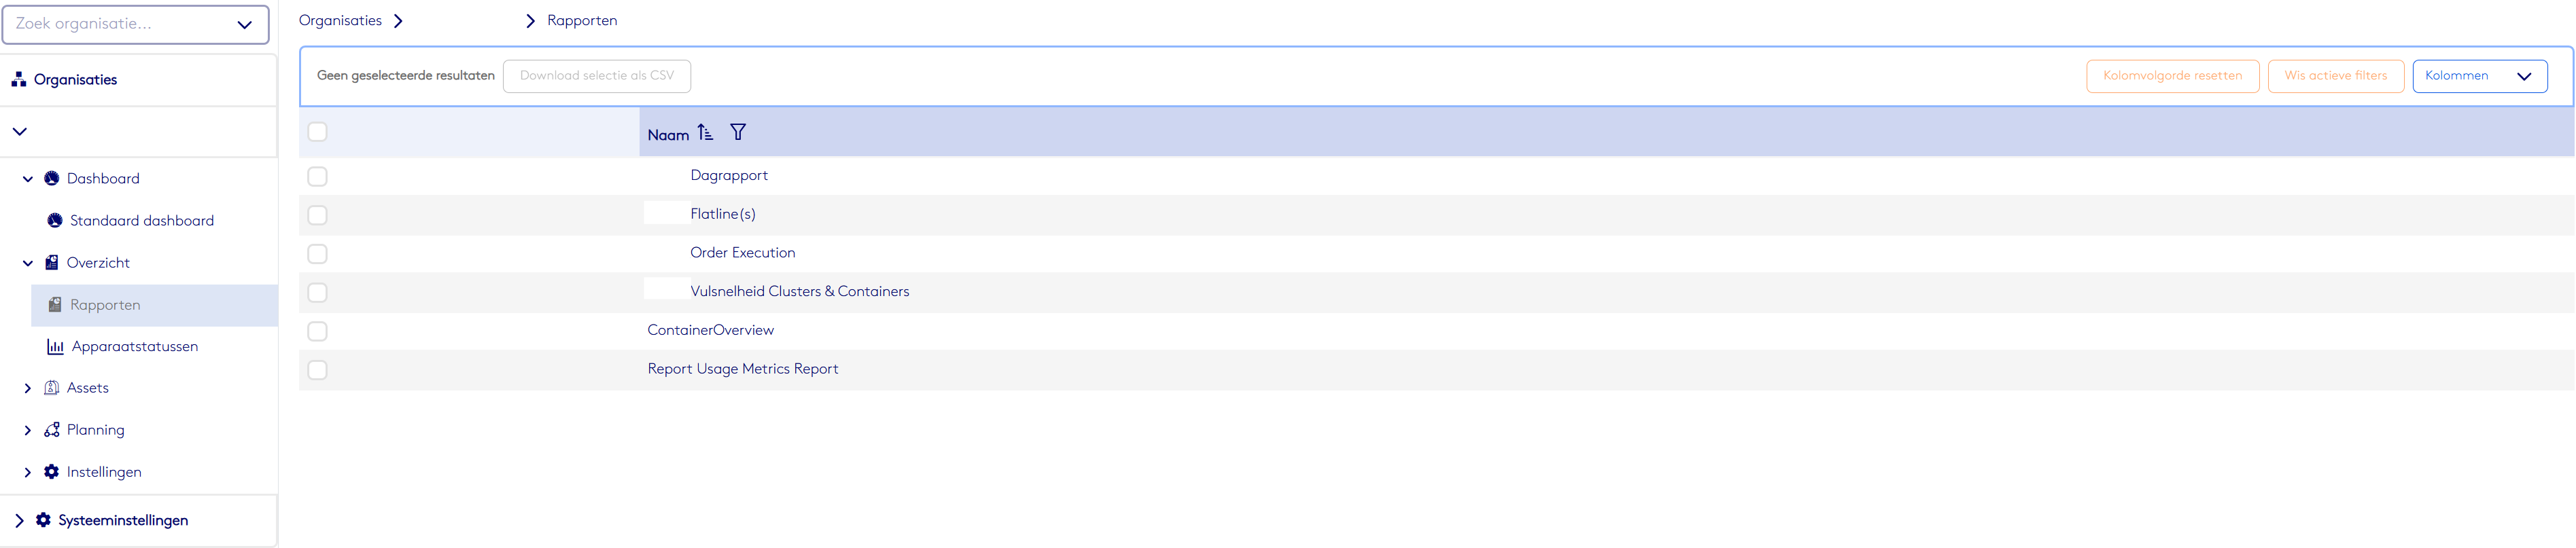
Task: Expand the Instellingen tree section
Action: 28,472
